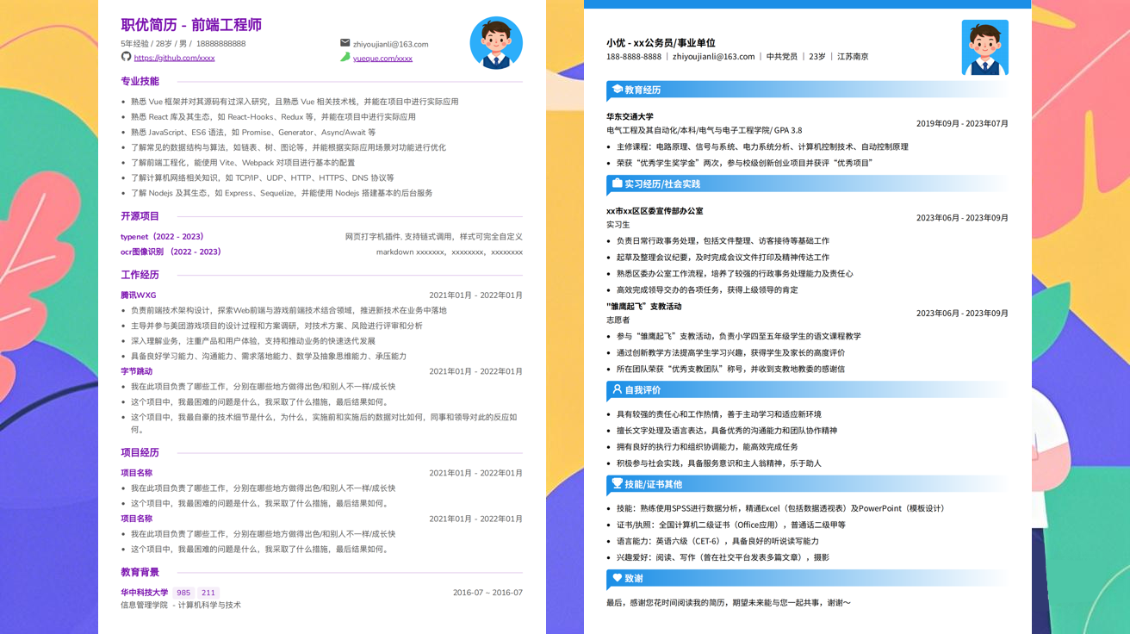This screenshot has width=1130, height=634.
Task: Click the 主修课程 bullet line
Action: click(762, 146)
